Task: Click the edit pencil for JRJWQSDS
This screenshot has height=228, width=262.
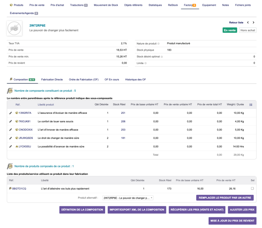Action: 11,138
